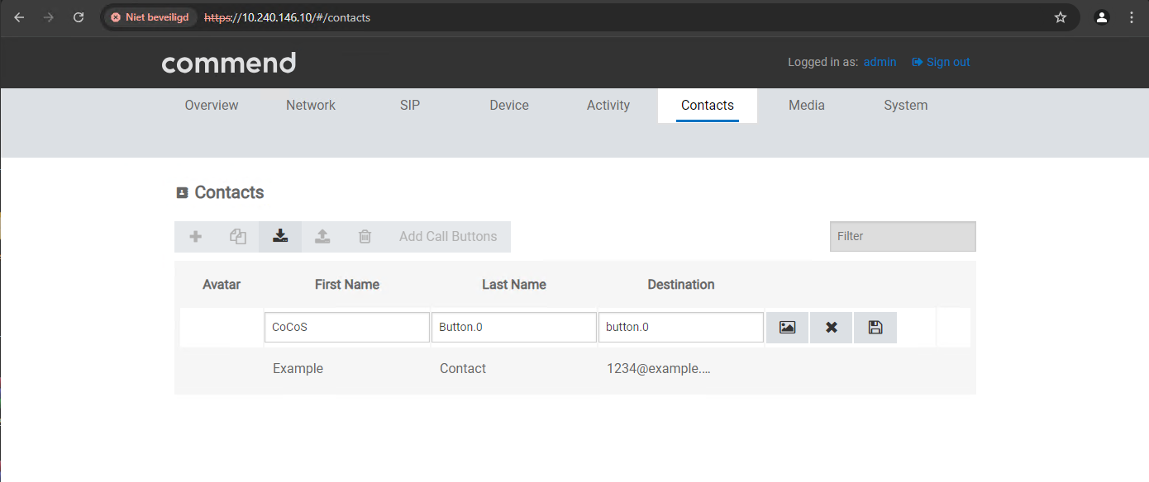1149x482 pixels.
Task: Reload the page in browser
Action: pos(79,17)
